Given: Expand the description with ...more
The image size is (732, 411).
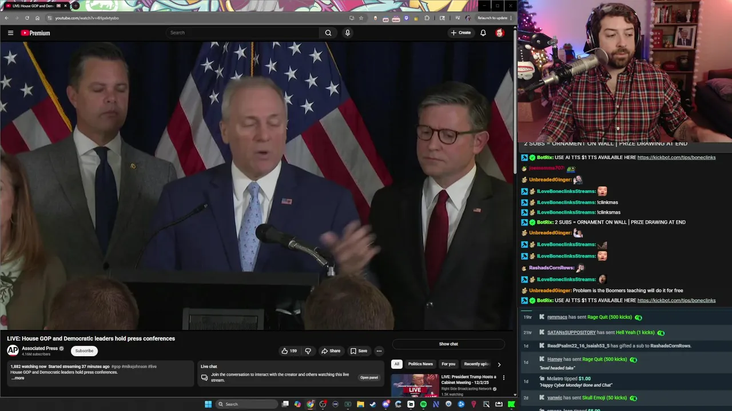Looking at the screenshot, I should pyautogui.click(x=18, y=378).
